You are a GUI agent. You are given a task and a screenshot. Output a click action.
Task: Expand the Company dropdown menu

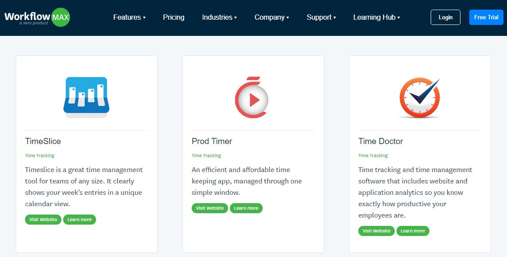(x=272, y=18)
